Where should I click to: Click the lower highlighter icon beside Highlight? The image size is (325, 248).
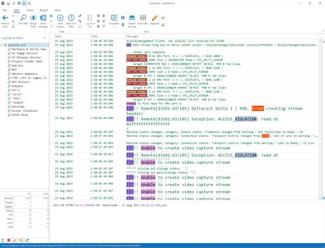click(163, 25)
